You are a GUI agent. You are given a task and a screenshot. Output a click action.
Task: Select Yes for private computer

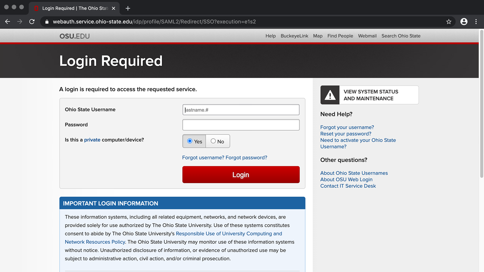[194, 141]
